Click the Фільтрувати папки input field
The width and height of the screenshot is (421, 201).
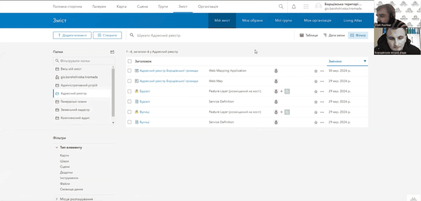tap(83, 61)
